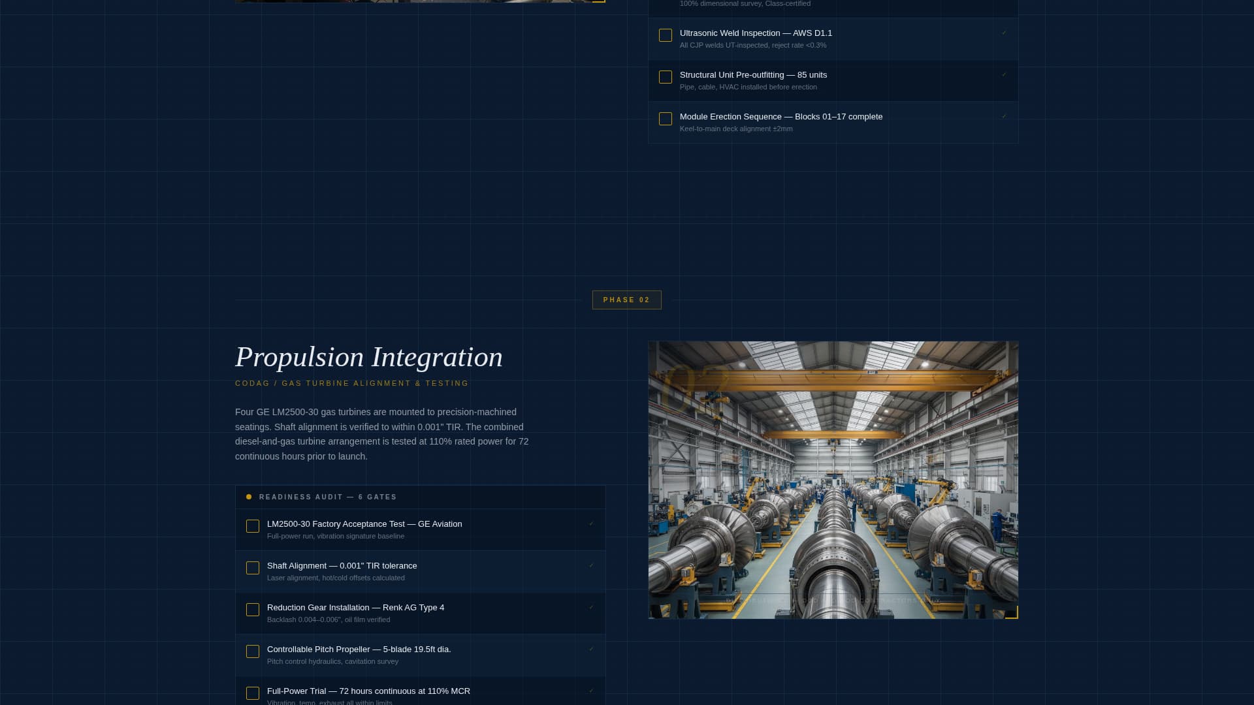Image resolution: width=1254 pixels, height=705 pixels.
Task: Check the Controllable Pitch Propeller checkbox
Action: click(253, 651)
